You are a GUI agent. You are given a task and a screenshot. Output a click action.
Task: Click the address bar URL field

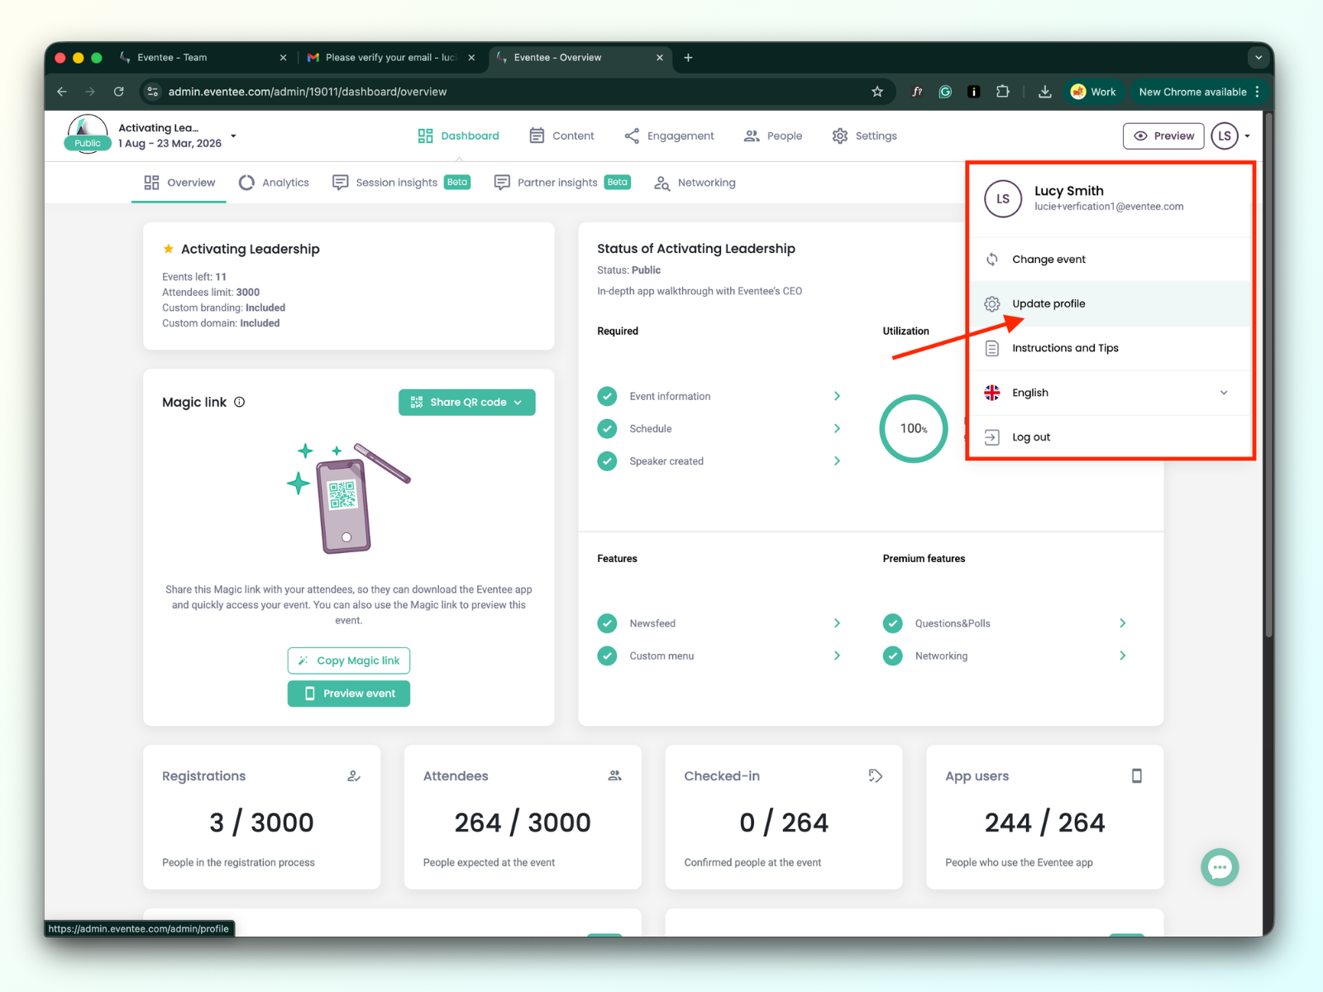518,92
